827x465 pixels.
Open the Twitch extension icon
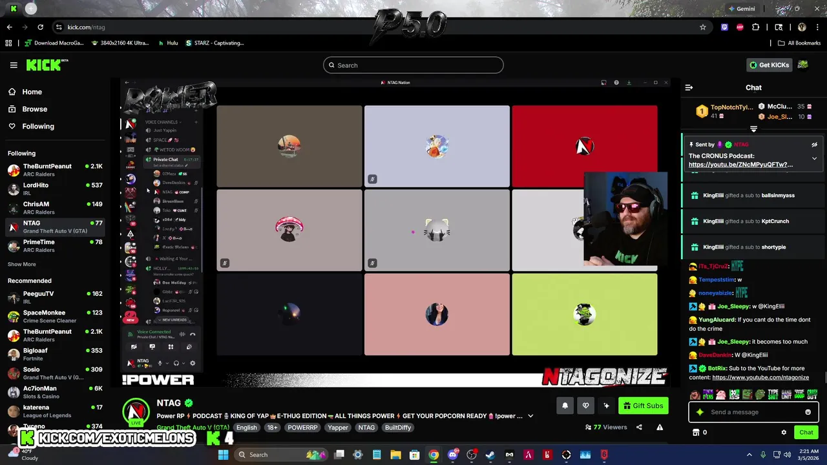[x=724, y=27]
